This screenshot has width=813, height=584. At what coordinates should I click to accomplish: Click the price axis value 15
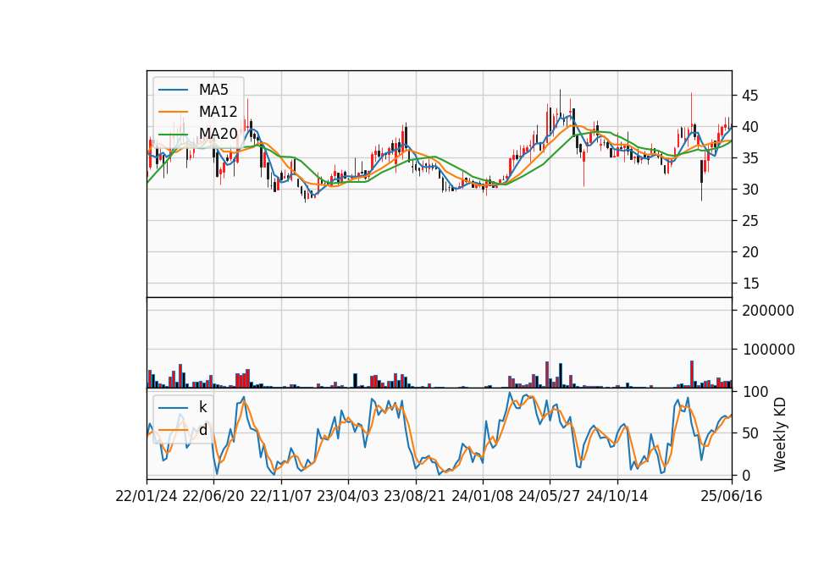click(x=750, y=284)
